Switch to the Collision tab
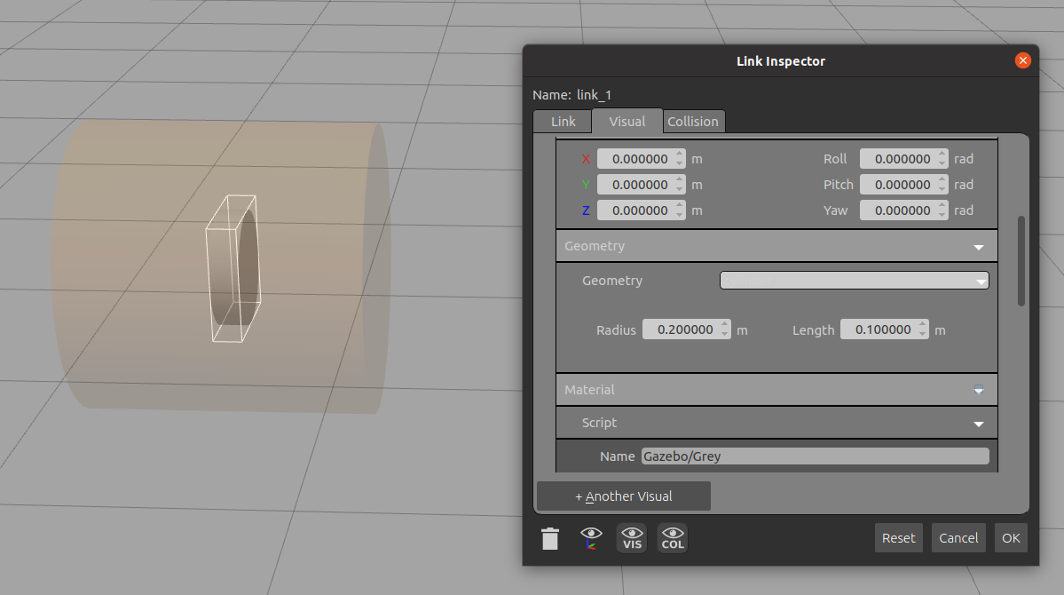This screenshot has width=1064, height=595. pyautogui.click(x=693, y=122)
